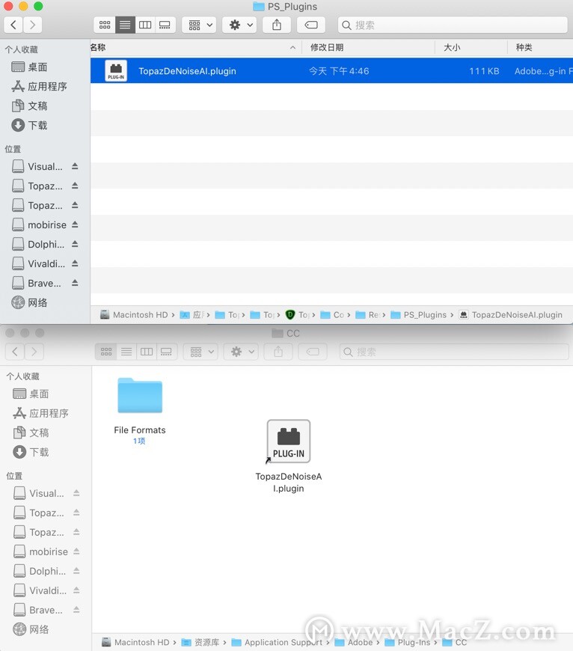
Task: Switch PS_Plugins window to list view
Action: (x=125, y=25)
